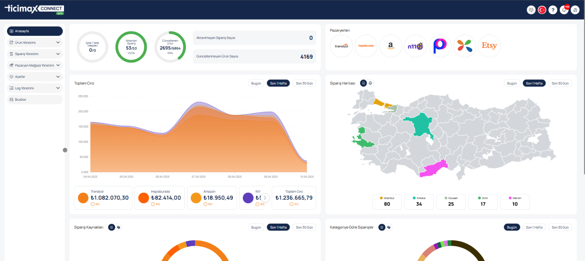
Task: Select the Hepsiburada marketplace logo
Action: (x=366, y=46)
